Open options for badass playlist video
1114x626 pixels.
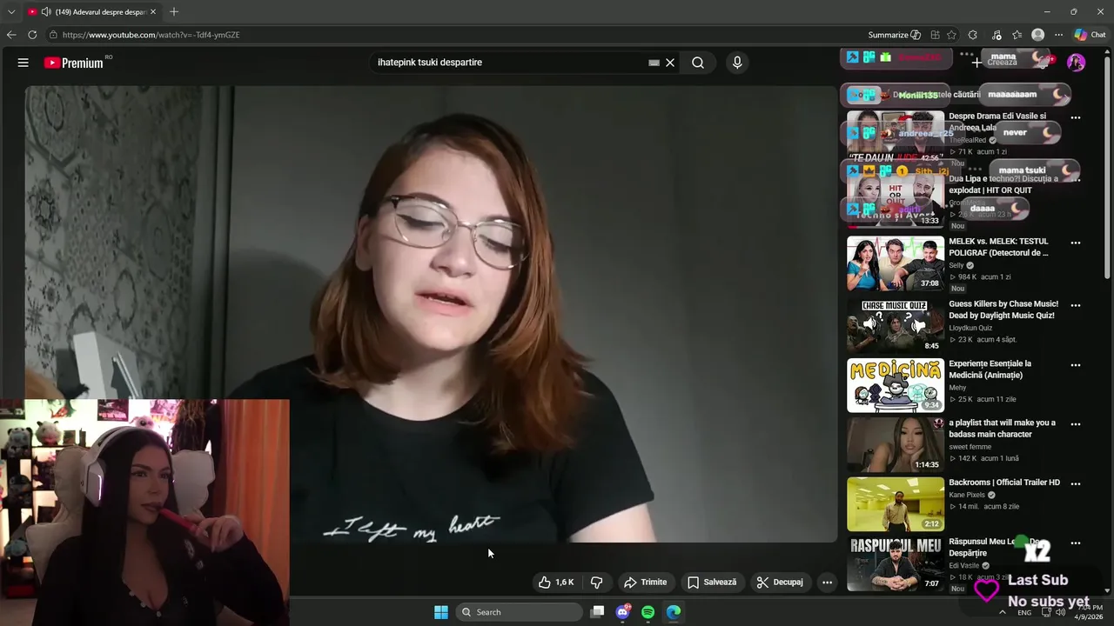[1076, 424]
